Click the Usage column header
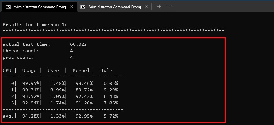Screen dimensions: 274x125 coord(29,70)
